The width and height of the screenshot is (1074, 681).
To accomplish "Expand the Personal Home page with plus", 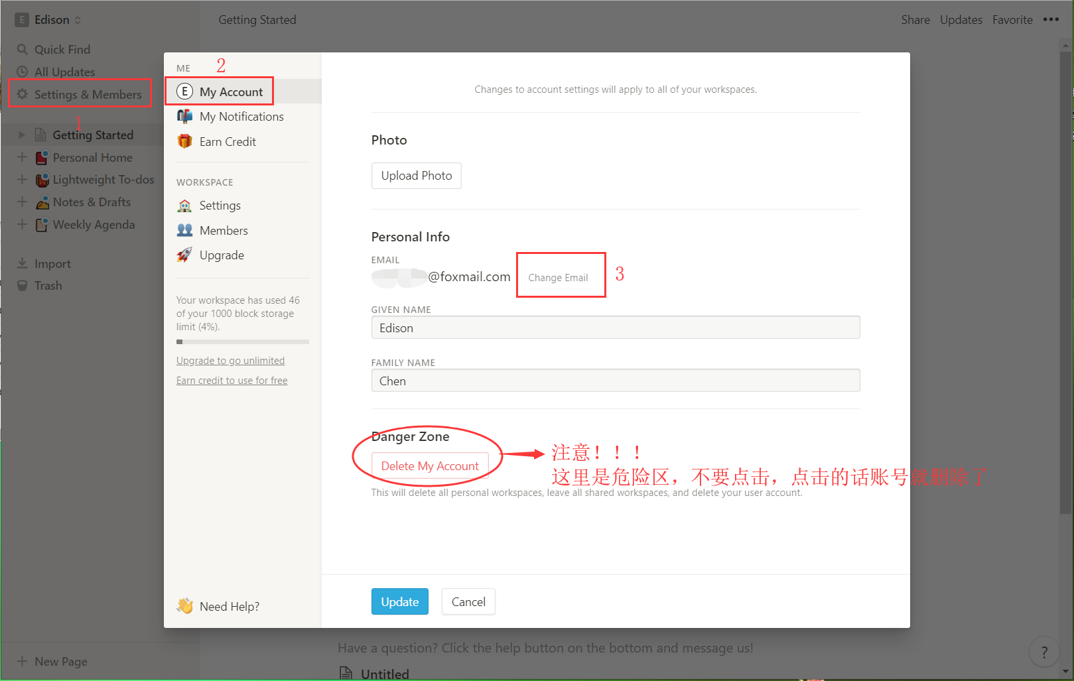I will [22, 157].
